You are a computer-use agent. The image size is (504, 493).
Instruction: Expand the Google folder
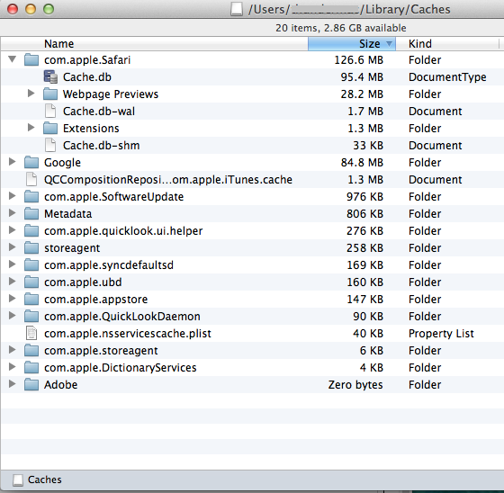13,162
